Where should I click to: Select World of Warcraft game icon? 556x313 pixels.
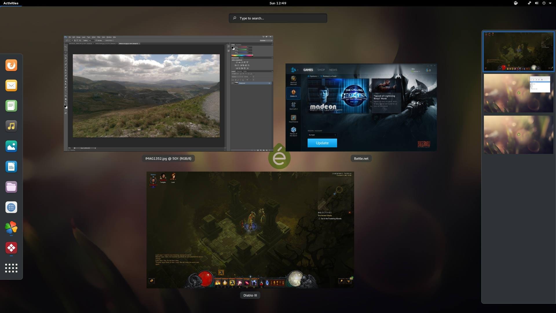click(293, 80)
